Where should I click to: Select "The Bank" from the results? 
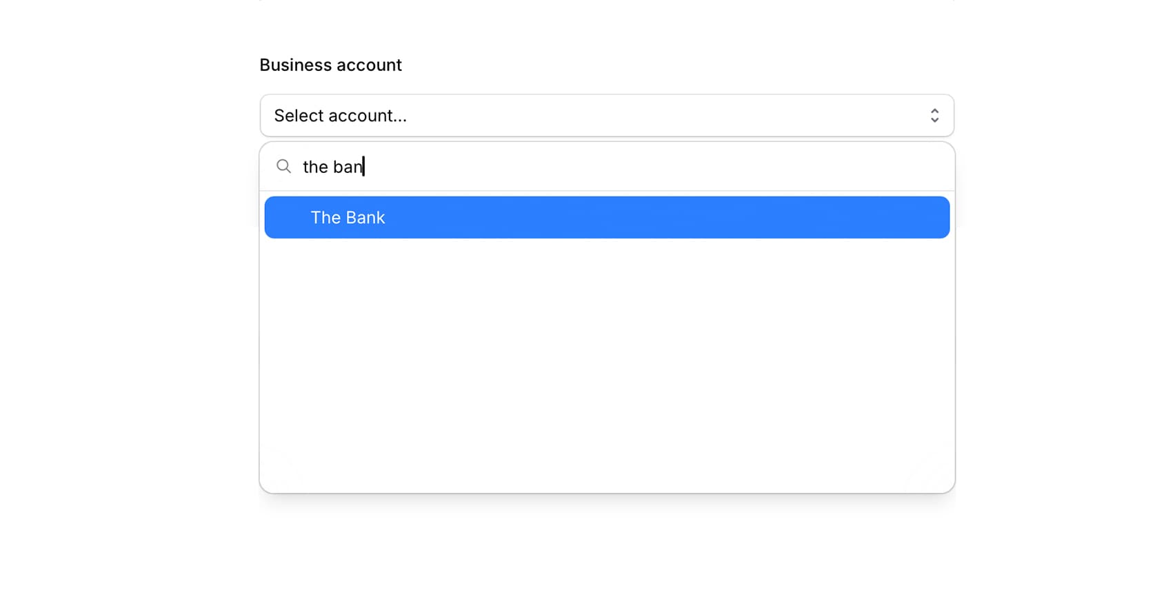(x=348, y=218)
